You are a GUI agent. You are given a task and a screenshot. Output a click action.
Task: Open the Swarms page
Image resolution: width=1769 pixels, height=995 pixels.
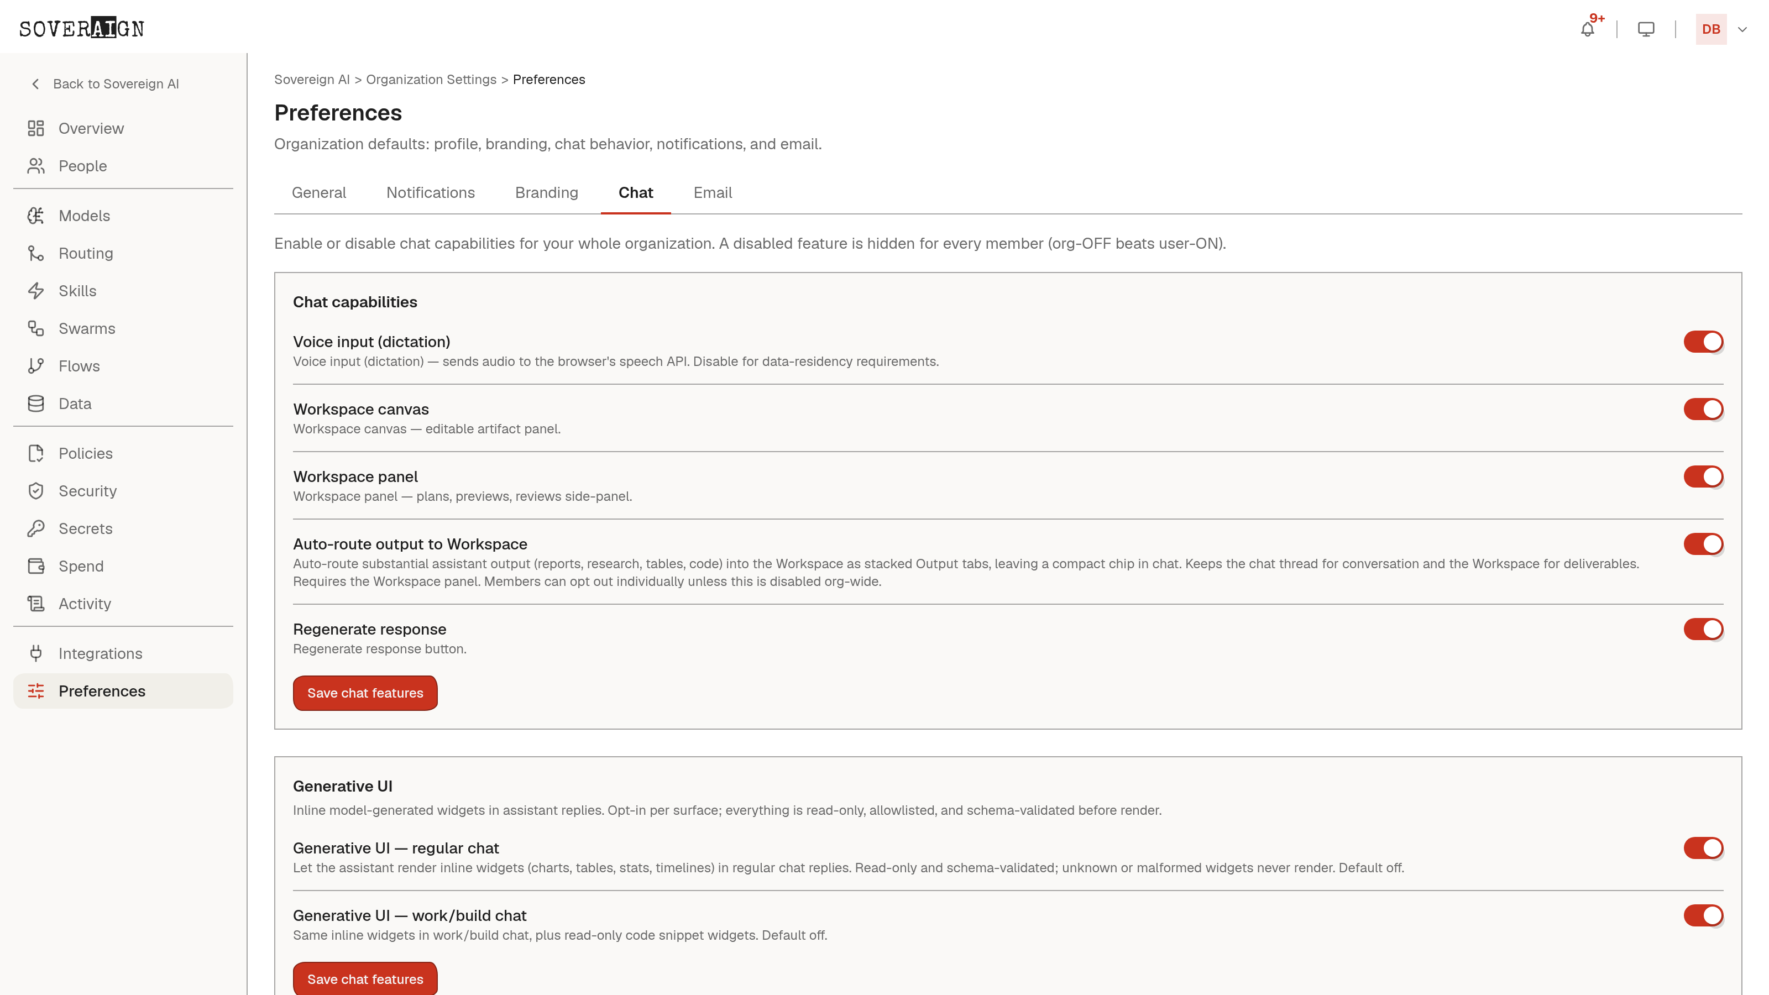(x=123, y=329)
